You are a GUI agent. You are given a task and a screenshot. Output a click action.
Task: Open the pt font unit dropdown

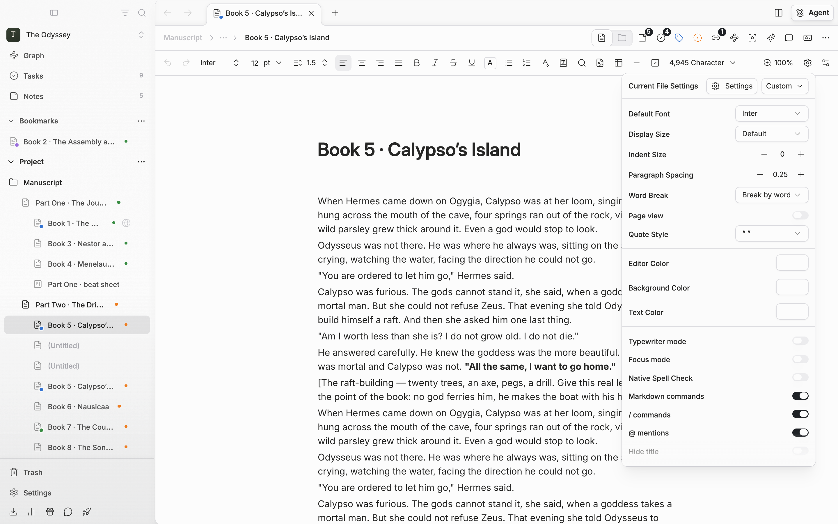(x=273, y=63)
